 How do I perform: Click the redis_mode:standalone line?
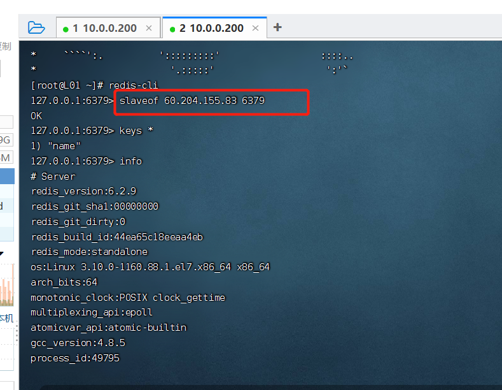[89, 252]
